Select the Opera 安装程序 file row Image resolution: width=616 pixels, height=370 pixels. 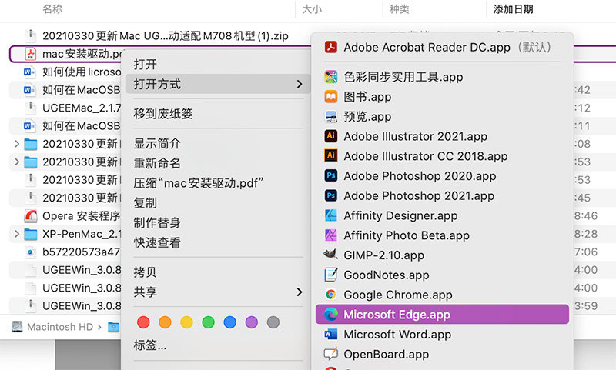pyautogui.click(x=65, y=216)
